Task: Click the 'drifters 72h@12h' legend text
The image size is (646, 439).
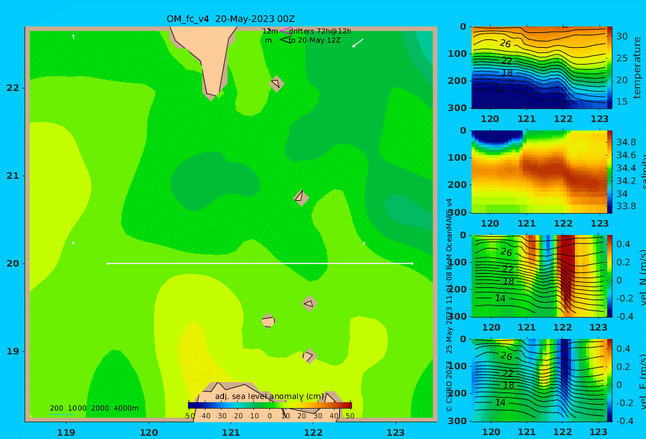Action: tap(320, 31)
